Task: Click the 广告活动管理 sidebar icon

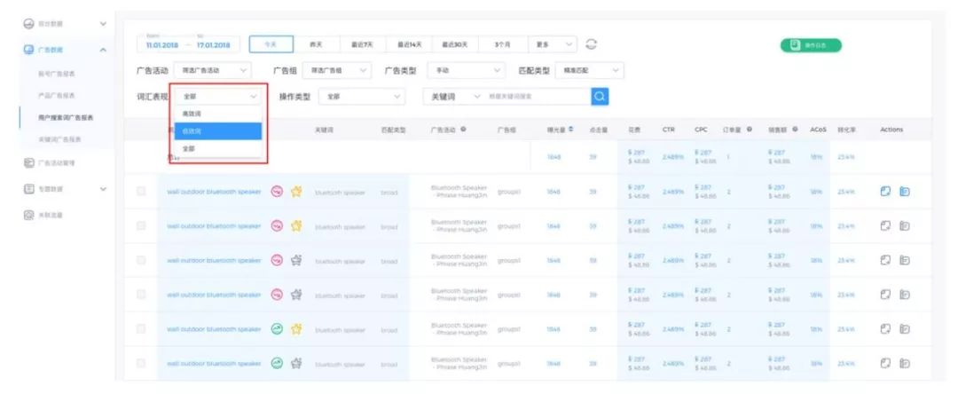Action: pos(28,163)
